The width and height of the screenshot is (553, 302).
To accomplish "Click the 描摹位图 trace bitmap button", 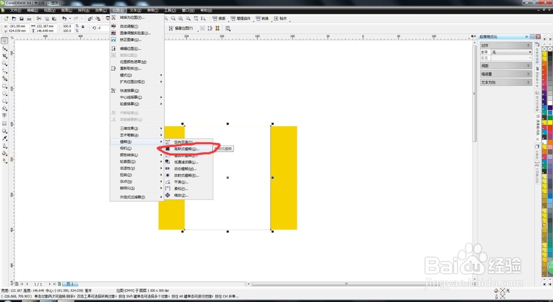I will coord(181,28).
